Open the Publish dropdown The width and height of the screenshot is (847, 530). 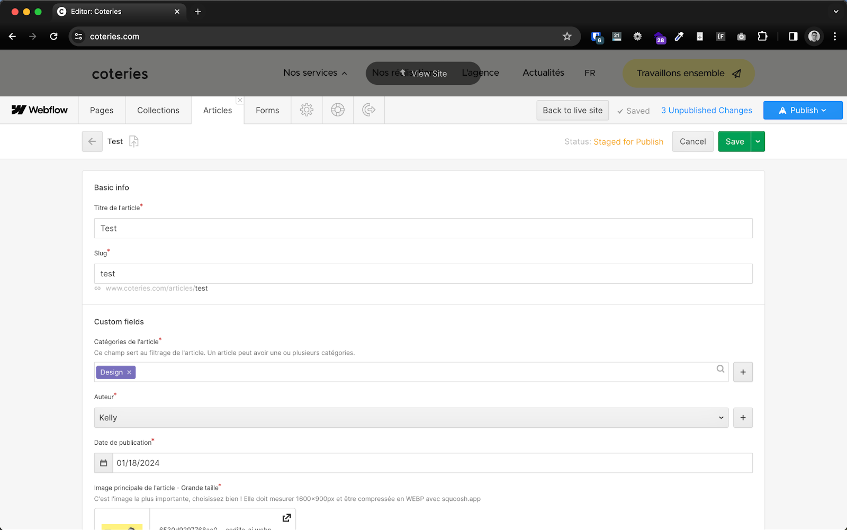pos(803,110)
